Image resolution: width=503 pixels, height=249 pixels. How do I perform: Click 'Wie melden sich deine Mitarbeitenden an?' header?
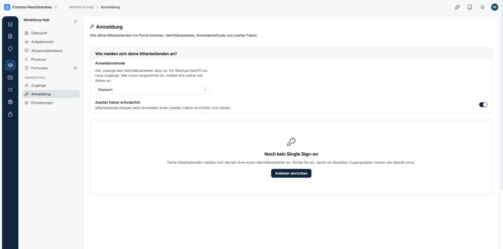[136, 54]
